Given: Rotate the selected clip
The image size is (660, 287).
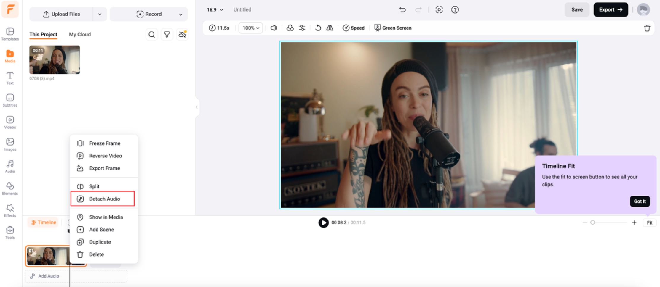Looking at the screenshot, I should 318,28.
